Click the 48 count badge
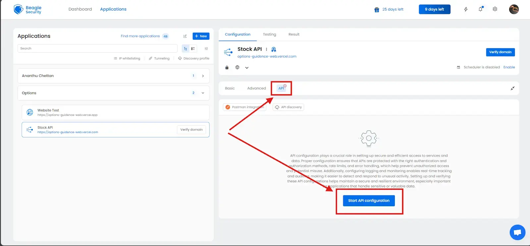Viewport: 530px width, 246px height. (x=165, y=36)
